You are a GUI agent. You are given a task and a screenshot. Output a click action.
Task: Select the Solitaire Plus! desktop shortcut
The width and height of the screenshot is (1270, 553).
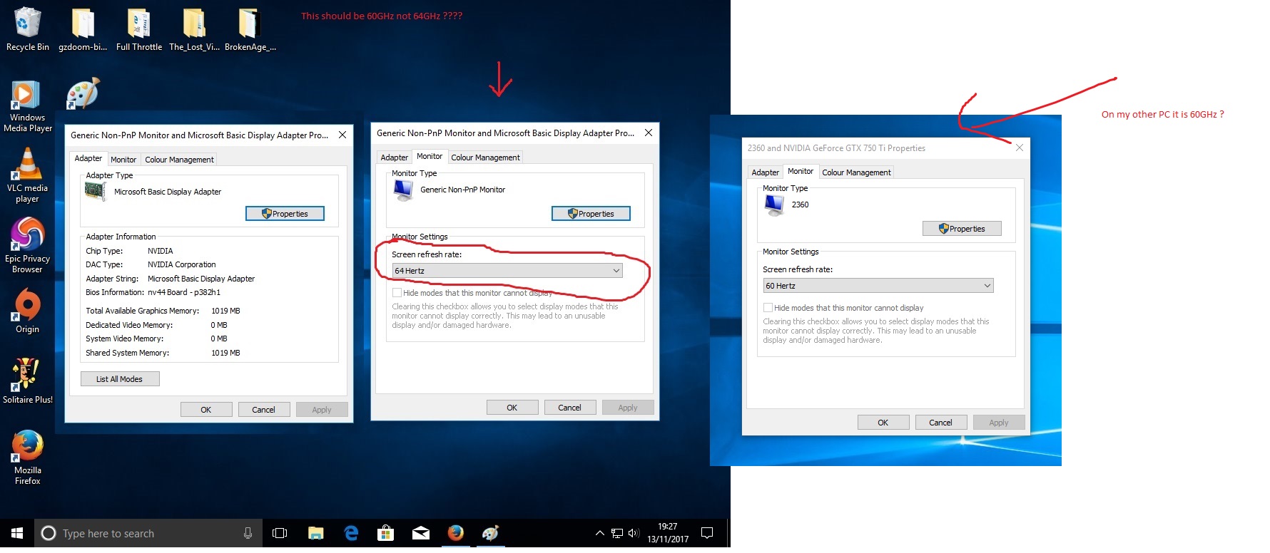(x=27, y=381)
